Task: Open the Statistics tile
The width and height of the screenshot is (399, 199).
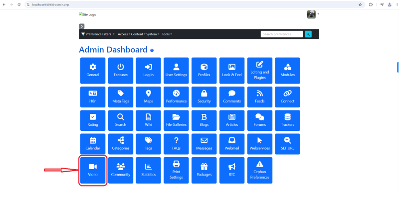Action: coord(148,170)
